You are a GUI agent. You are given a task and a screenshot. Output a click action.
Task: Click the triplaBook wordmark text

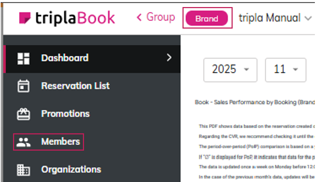pyautogui.click(x=75, y=18)
